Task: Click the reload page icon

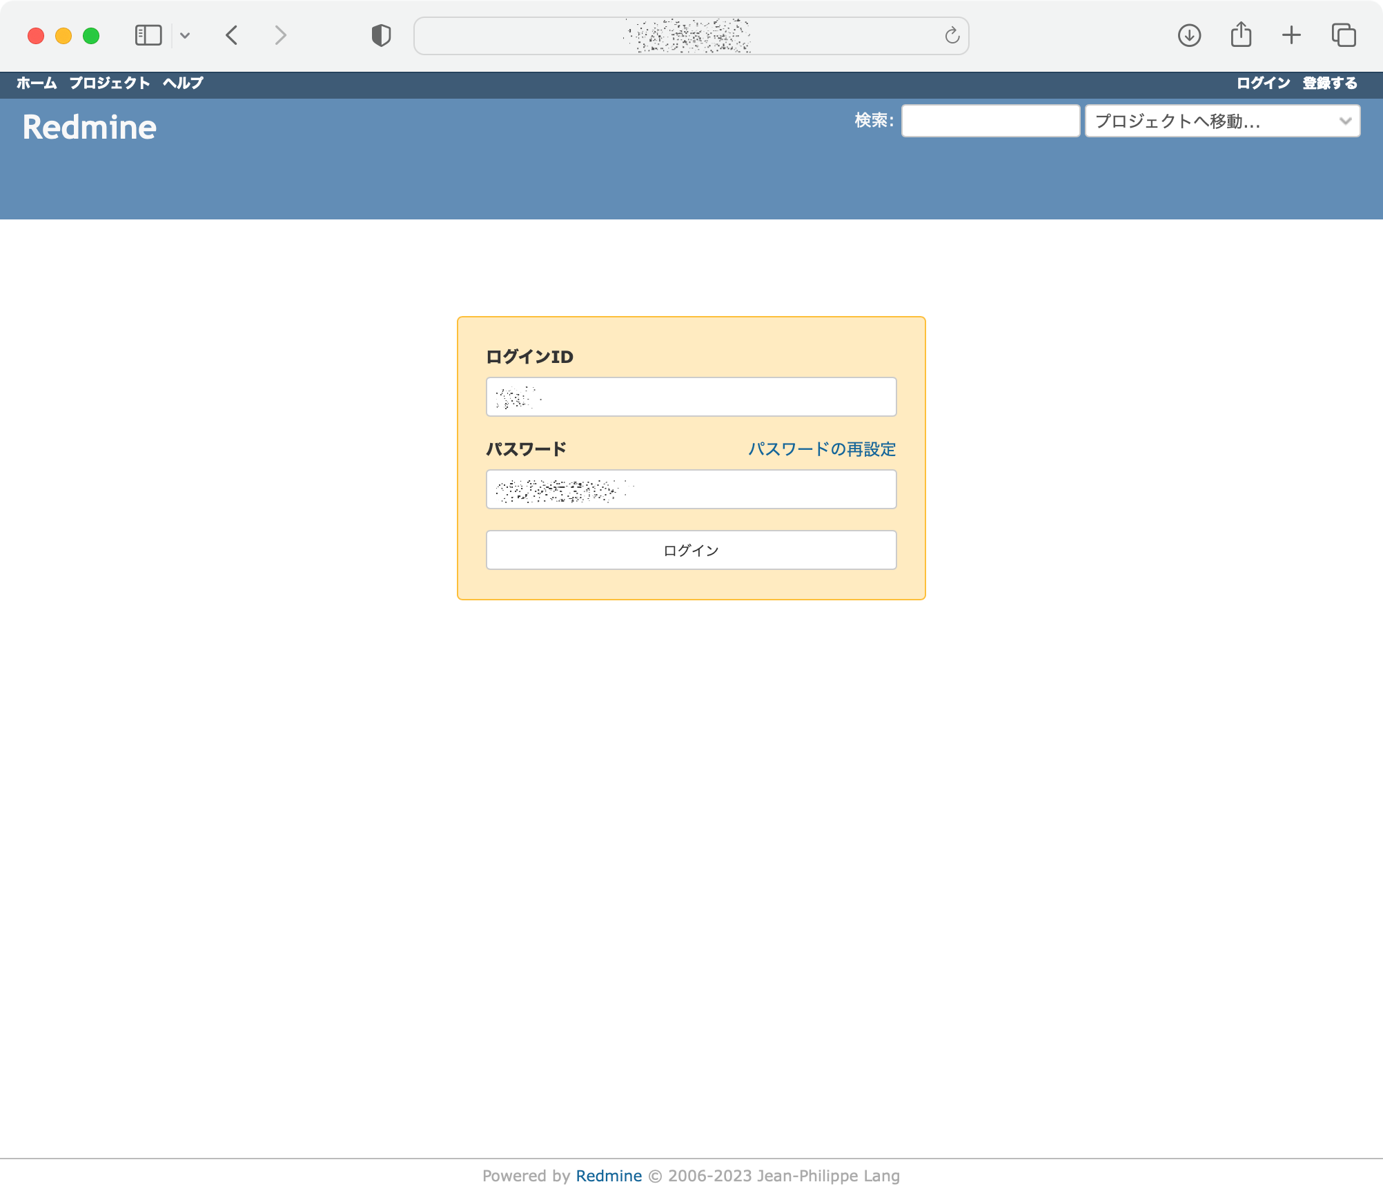Action: pyautogui.click(x=952, y=36)
